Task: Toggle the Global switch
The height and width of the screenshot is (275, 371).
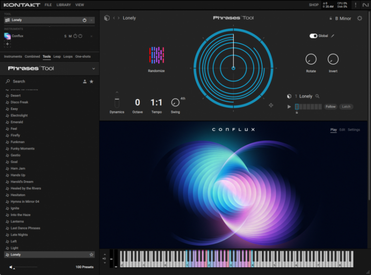Action: (x=314, y=35)
